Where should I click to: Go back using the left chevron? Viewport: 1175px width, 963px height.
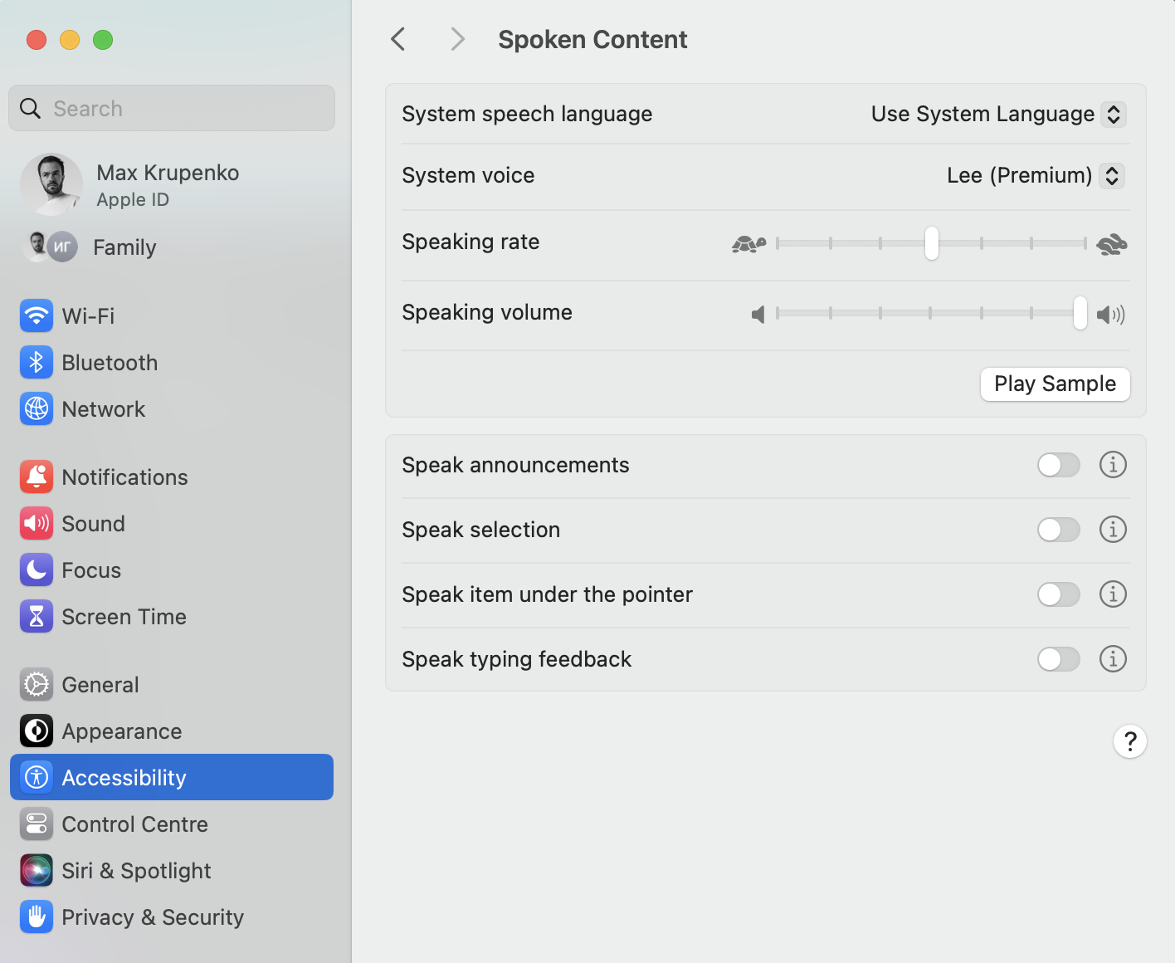coord(399,39)
